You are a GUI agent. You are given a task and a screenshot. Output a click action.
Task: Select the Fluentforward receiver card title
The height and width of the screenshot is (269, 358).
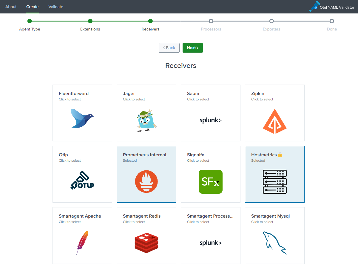coord(74,94)
